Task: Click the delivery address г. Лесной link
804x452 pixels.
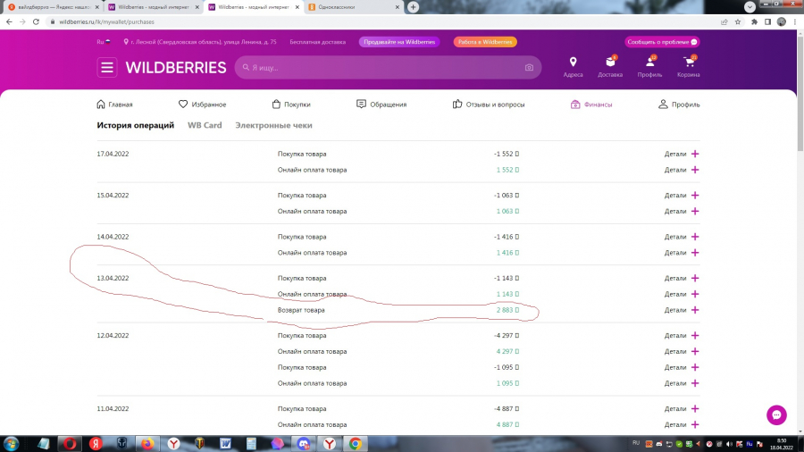Action: pos(200,42)
